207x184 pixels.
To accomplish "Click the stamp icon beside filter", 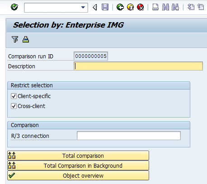I will click(26, 39).
